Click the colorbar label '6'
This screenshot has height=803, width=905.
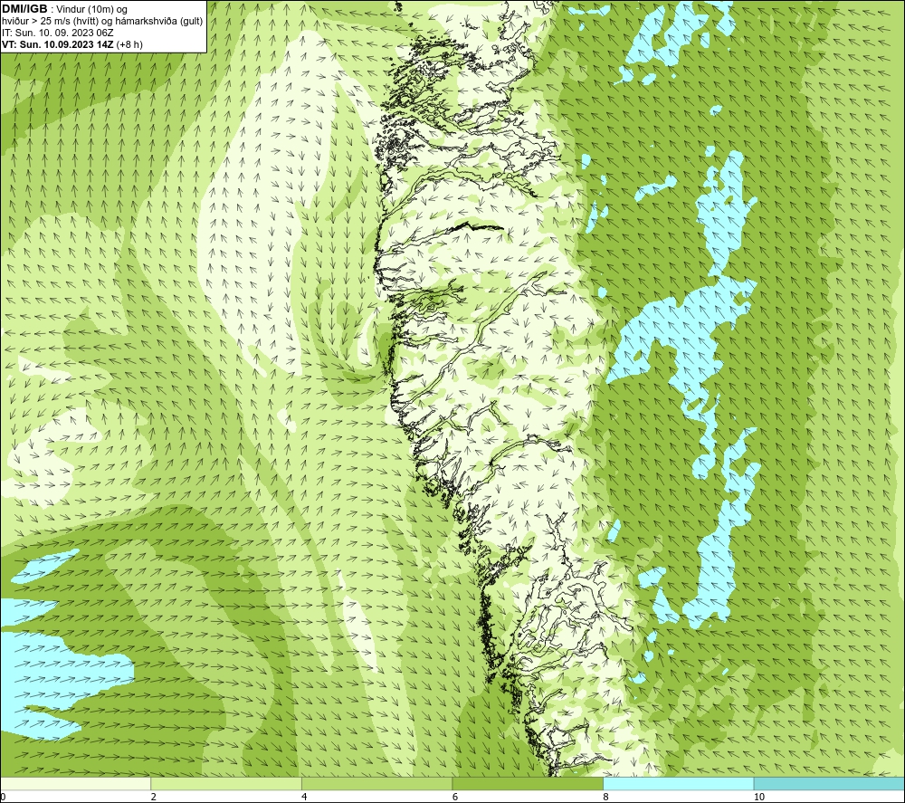[x=455, y=797]
